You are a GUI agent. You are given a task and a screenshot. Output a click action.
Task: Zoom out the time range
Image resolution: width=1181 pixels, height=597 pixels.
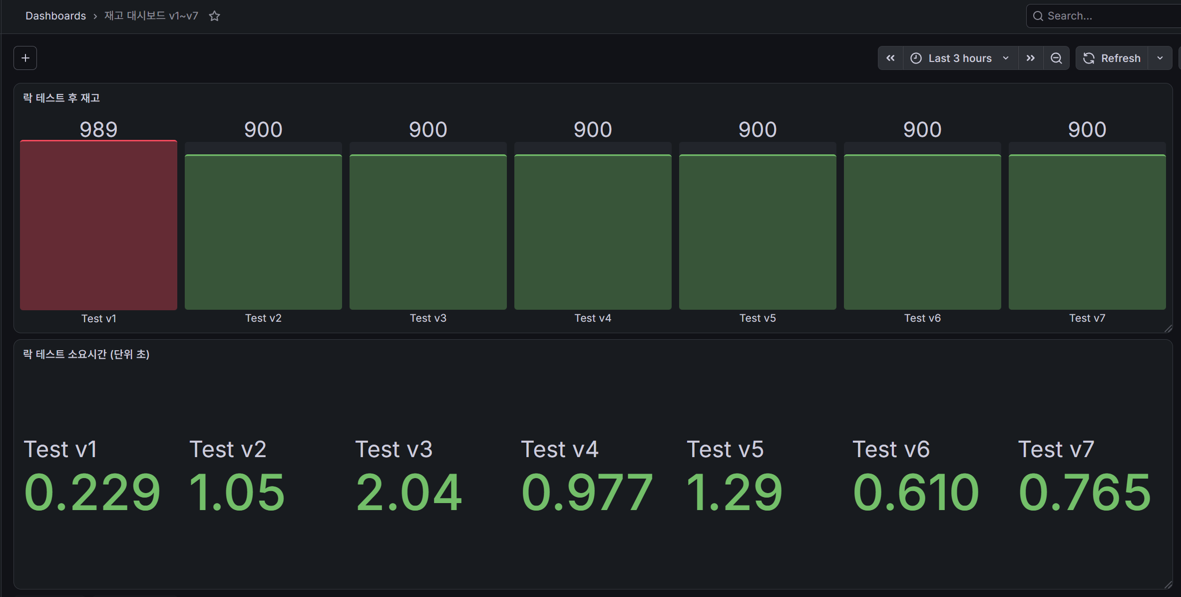[1056, 58]
